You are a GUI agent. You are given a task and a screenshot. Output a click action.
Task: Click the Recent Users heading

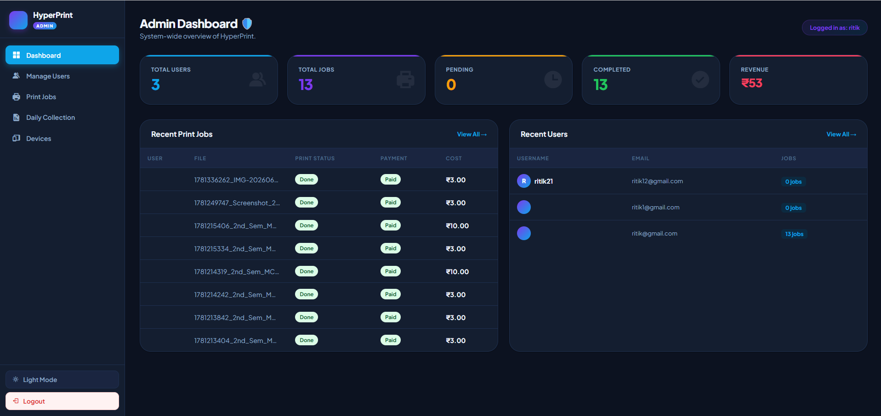544,134
